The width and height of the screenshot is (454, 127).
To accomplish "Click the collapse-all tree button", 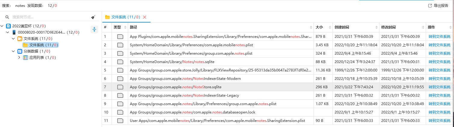I will click(x=94, y=29).
